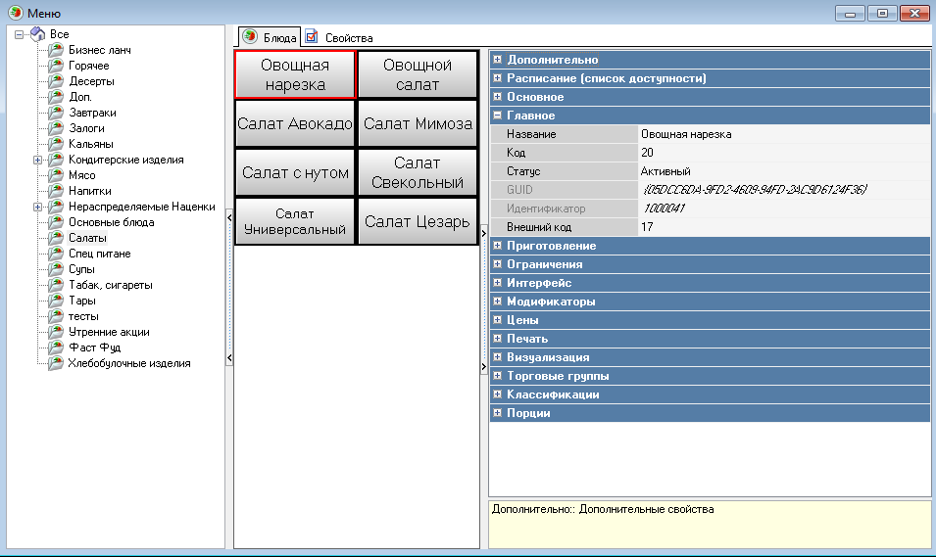
Task: Click the root Все cube icon
Action: [38, 34]
